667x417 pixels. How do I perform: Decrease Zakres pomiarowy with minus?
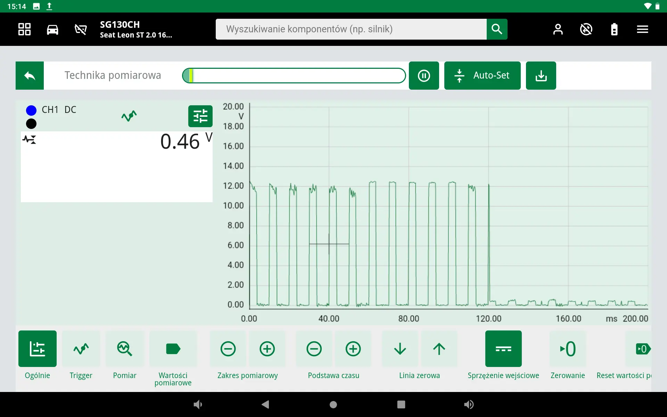[228, 349]
